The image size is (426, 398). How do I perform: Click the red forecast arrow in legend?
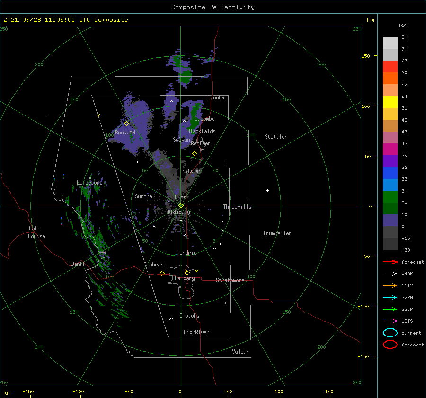[x=390, y=262]
